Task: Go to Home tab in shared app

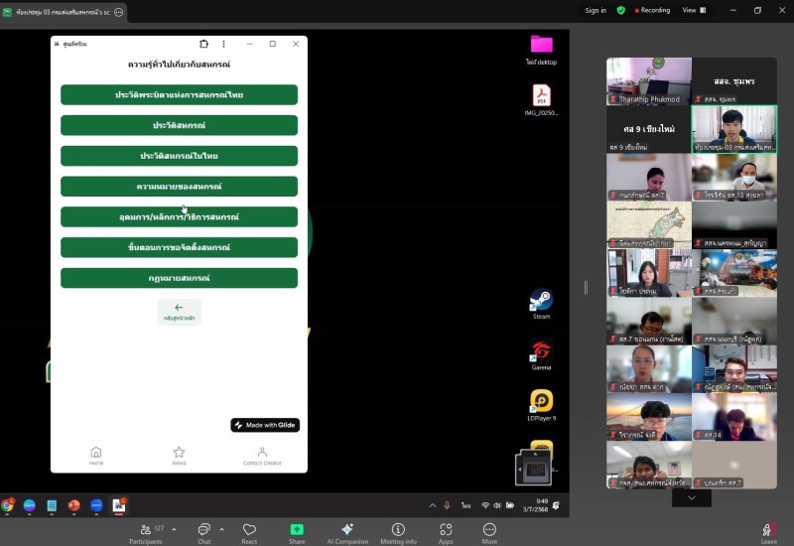Action: (96, 456)
